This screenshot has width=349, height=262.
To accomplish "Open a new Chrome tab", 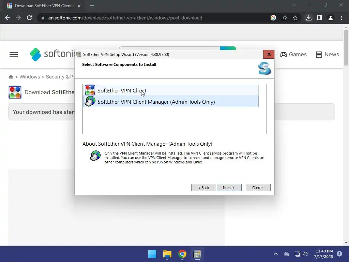I will click(x=92, y=6).
